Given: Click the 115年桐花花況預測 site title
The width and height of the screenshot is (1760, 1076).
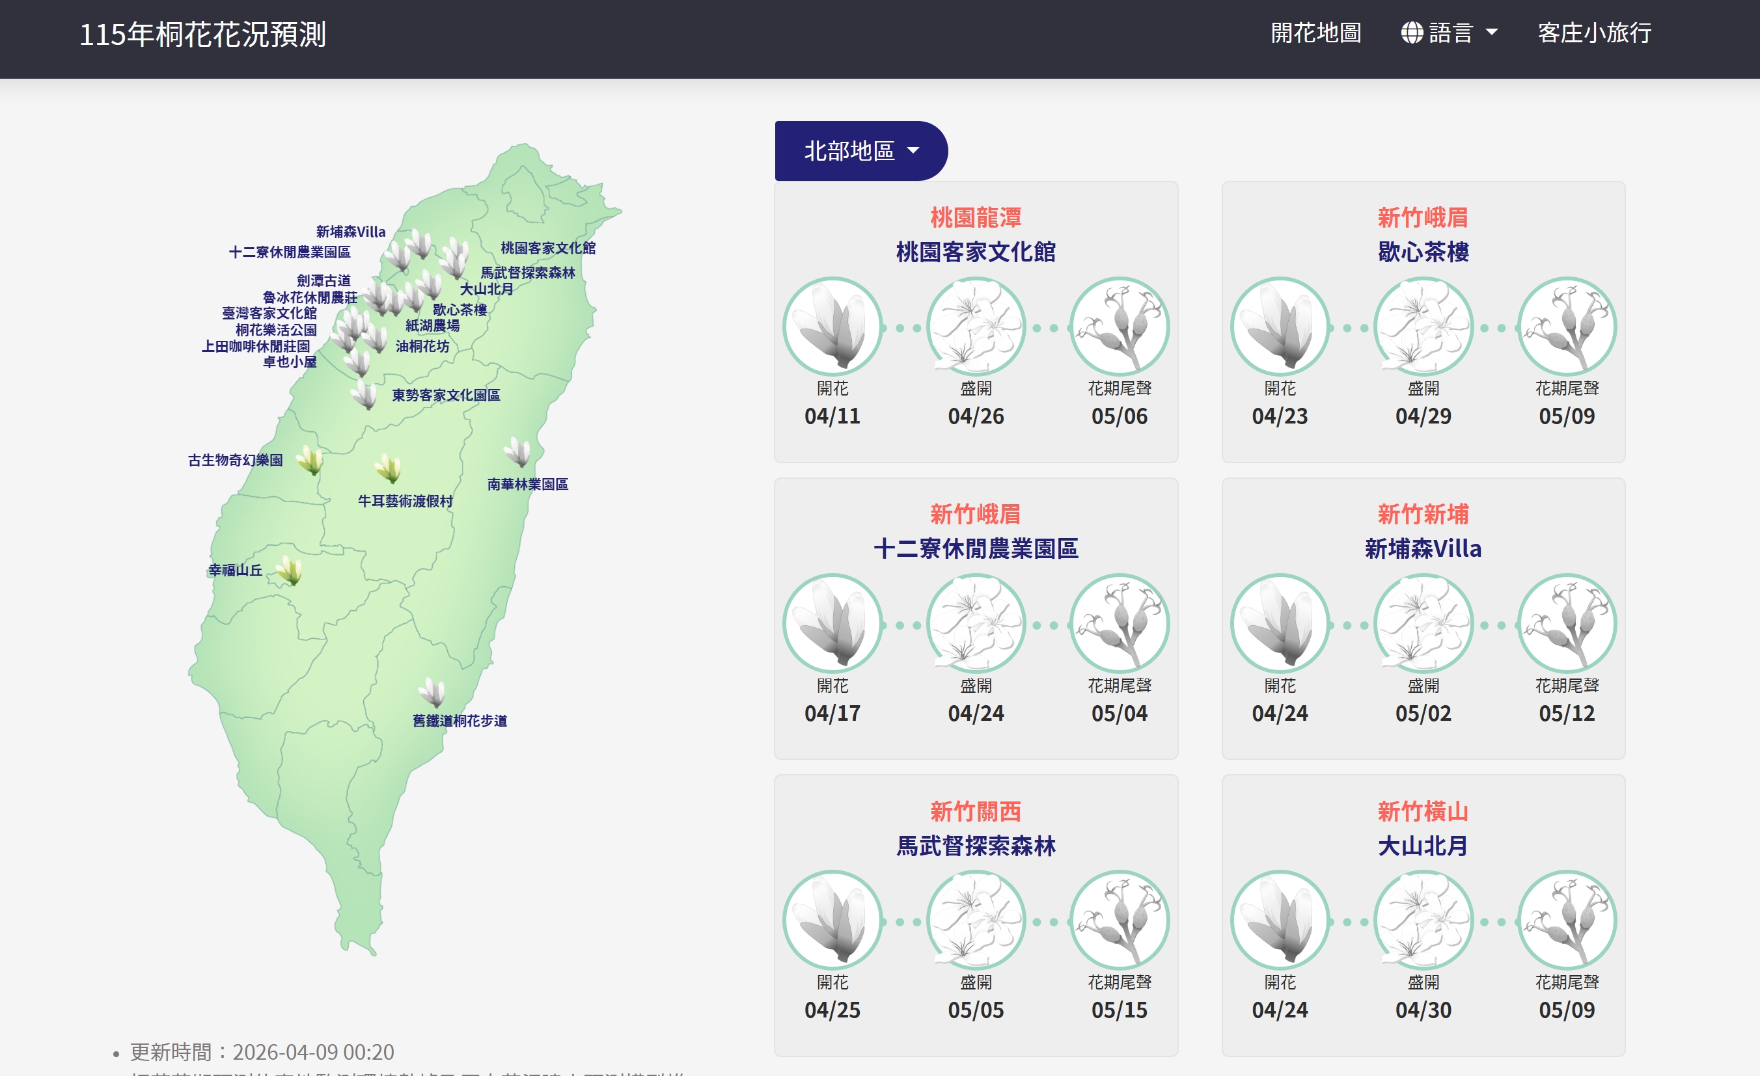Looking at the screenshot, I should 203,34.
